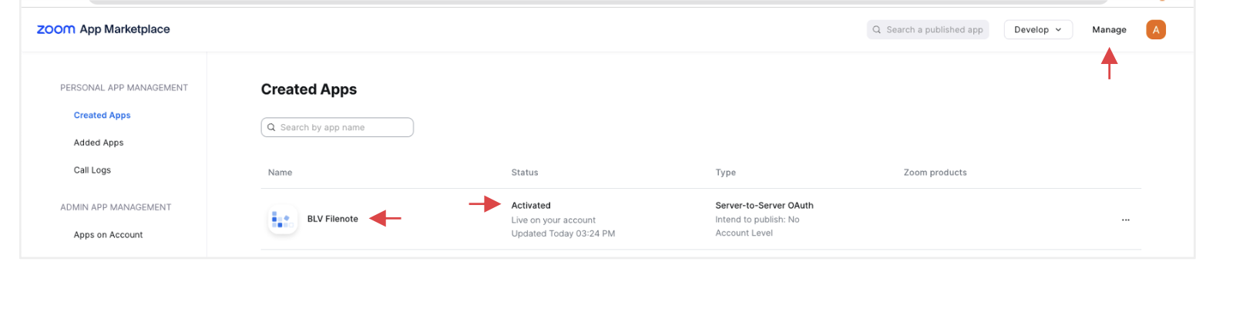Open the orange user avatar menu
1233x319 pixels.
pos(1155,30)
